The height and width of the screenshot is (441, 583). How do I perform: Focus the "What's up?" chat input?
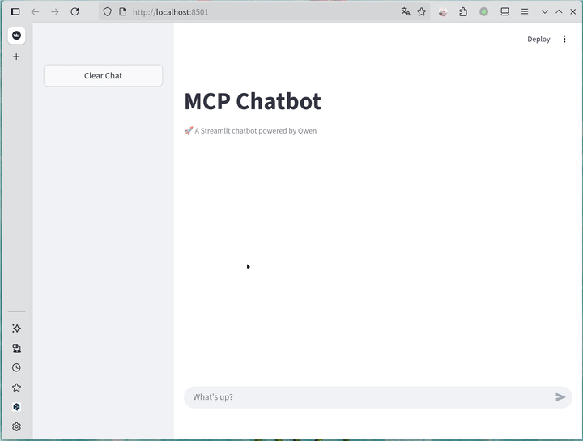click(370, 397)
